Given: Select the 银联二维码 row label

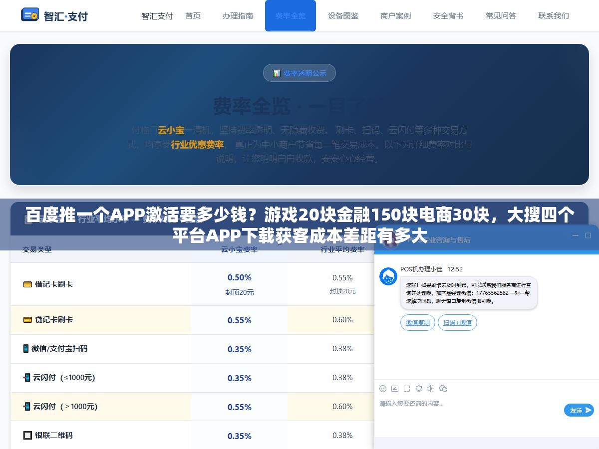Looking at the screenshot, I should coord(48,436).
